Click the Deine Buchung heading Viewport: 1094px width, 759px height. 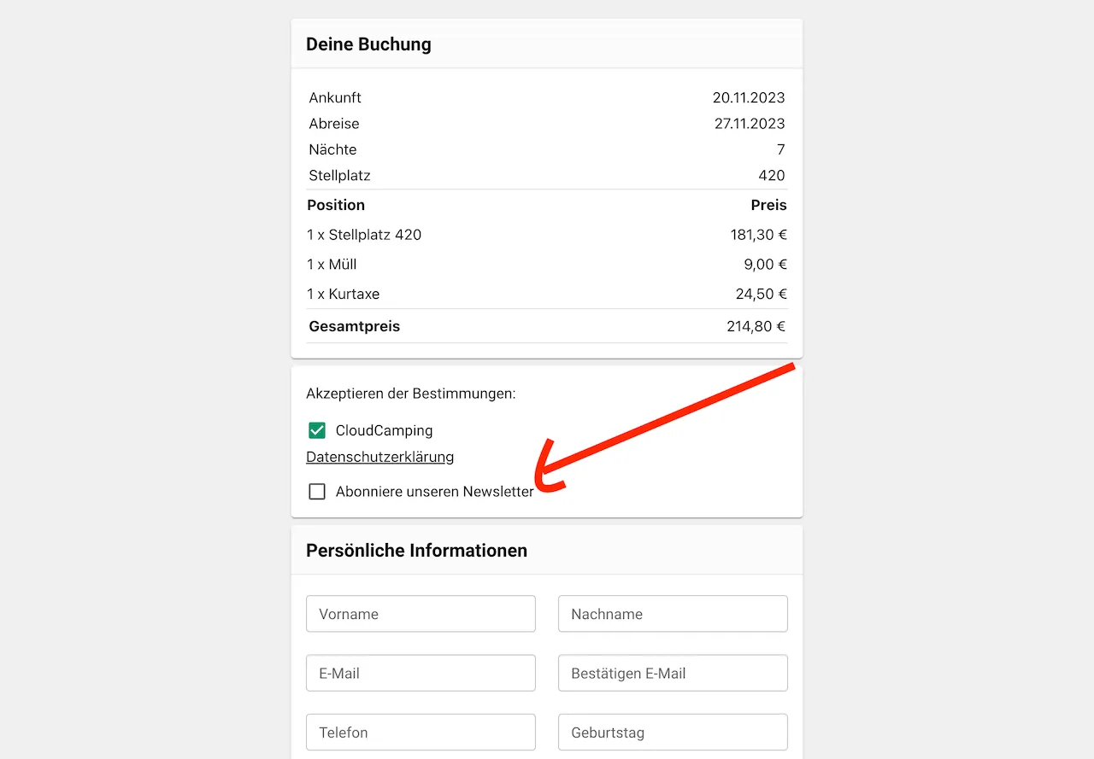point(368,44)
